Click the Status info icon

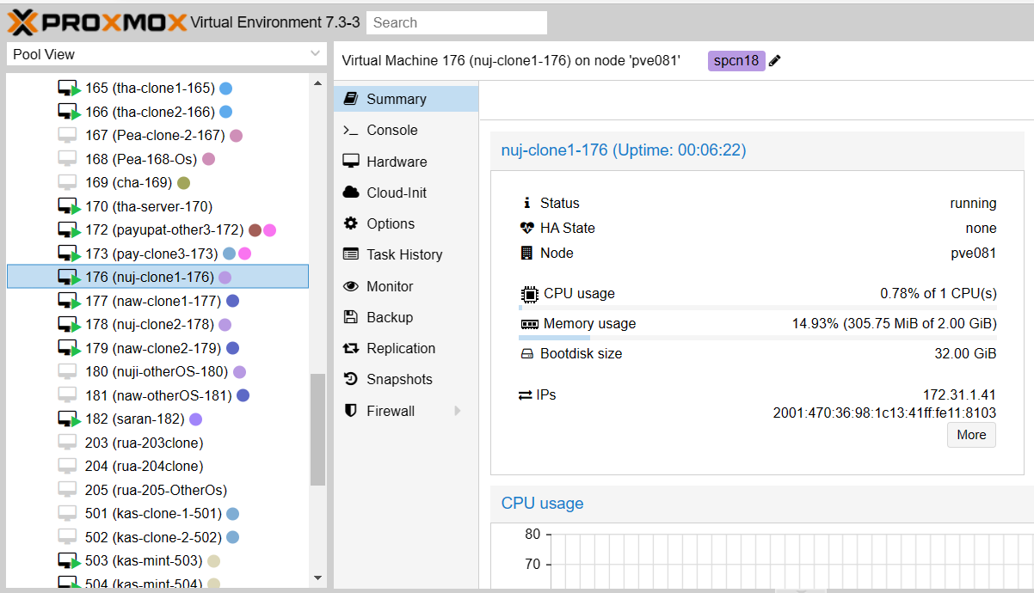[x=527, y=204]
